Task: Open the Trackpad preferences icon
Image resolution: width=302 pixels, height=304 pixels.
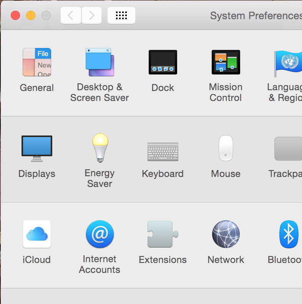Action: (x=288, y=149)
